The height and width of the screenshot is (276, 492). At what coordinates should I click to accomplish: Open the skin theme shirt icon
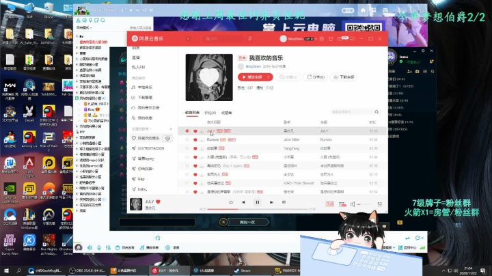(x=331, y=38)
